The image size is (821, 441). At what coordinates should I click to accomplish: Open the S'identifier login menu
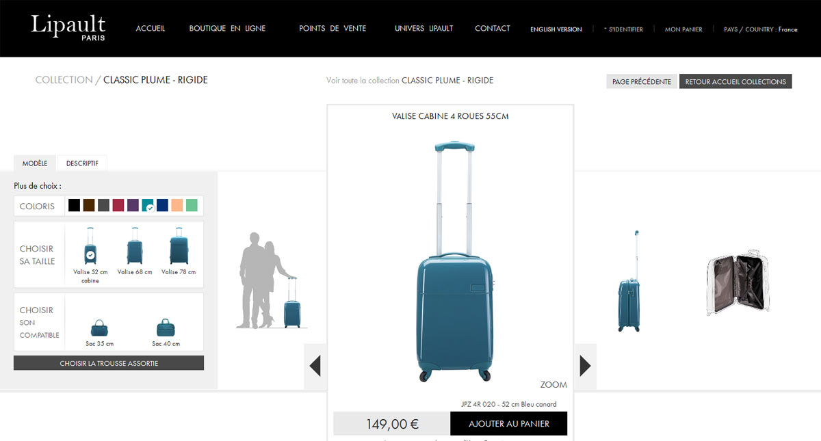623,29
